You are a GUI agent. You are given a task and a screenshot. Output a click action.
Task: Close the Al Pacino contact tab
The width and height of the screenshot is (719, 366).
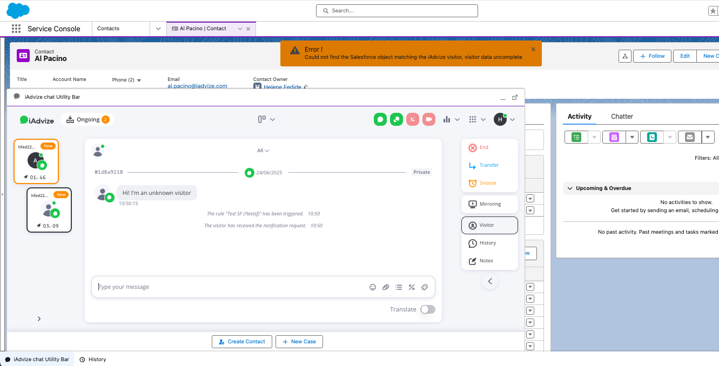pyautogui.click(x=248, y=29)
